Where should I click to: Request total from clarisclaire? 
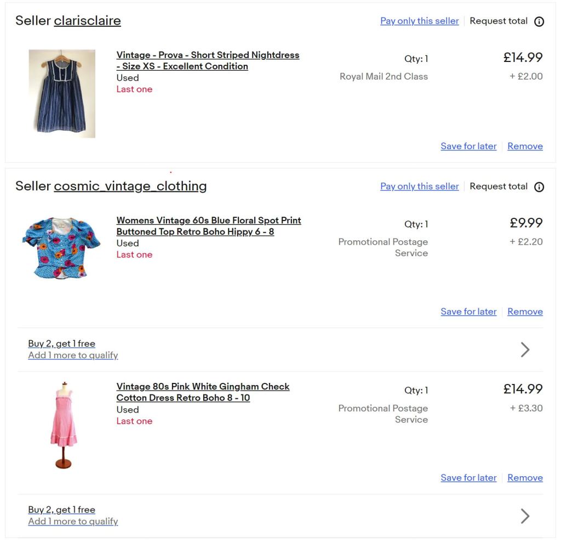pyautogui.click(x=499, y=21)
